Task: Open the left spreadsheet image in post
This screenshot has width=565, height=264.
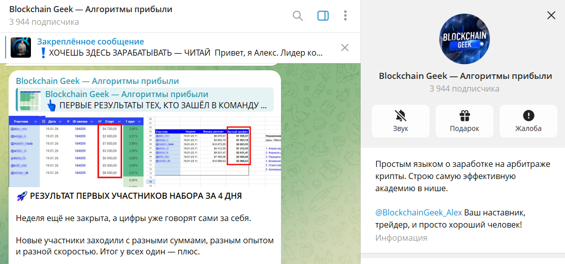Action: coord(76,152)
